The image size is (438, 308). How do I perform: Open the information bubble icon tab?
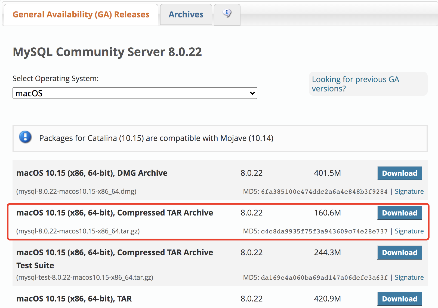coord(227,15)
